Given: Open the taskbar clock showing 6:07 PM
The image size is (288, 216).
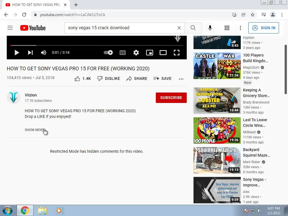Looking at the screenshot, I should 274,211.
